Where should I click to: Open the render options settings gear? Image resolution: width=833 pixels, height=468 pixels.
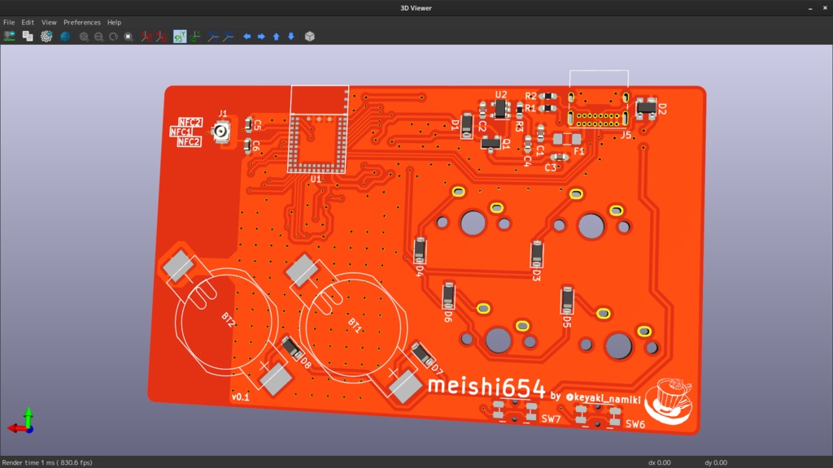pyautogui.click(x=46, y=35)
